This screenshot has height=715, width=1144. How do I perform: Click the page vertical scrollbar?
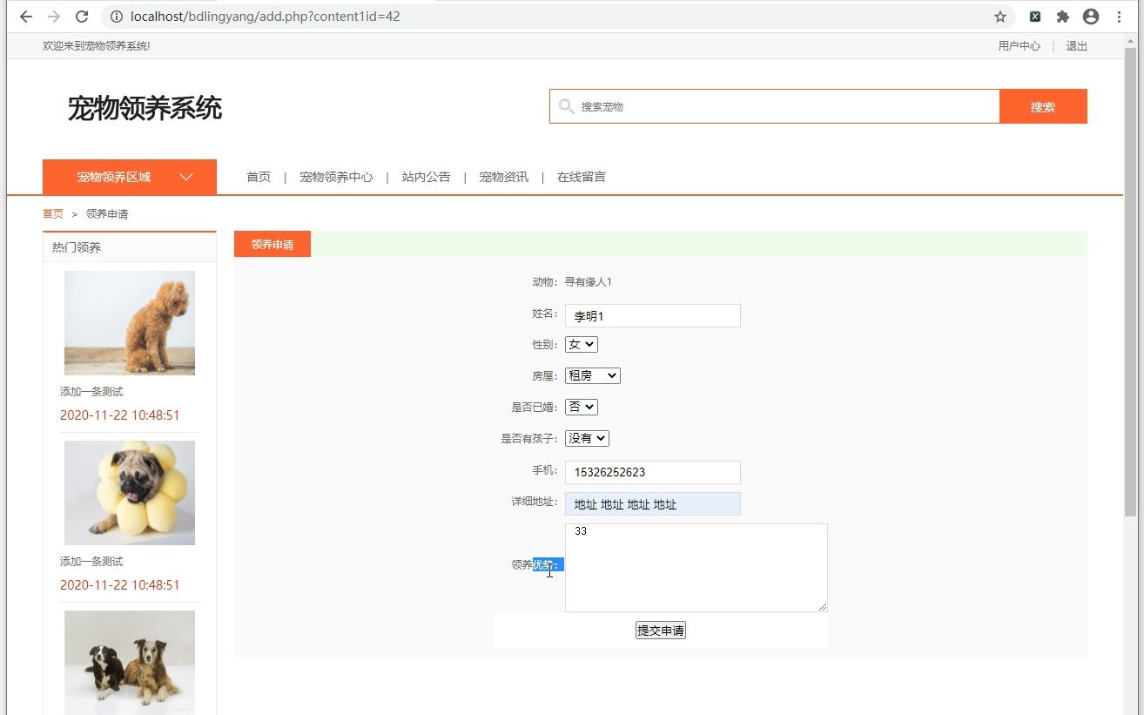tap(1130, 283)
